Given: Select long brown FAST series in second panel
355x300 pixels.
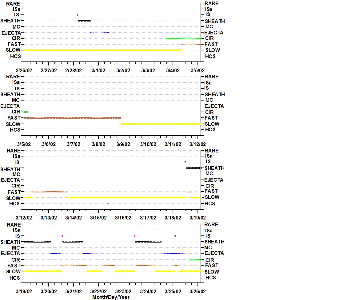Looking at the screenshot, I should tap(72, 118).
